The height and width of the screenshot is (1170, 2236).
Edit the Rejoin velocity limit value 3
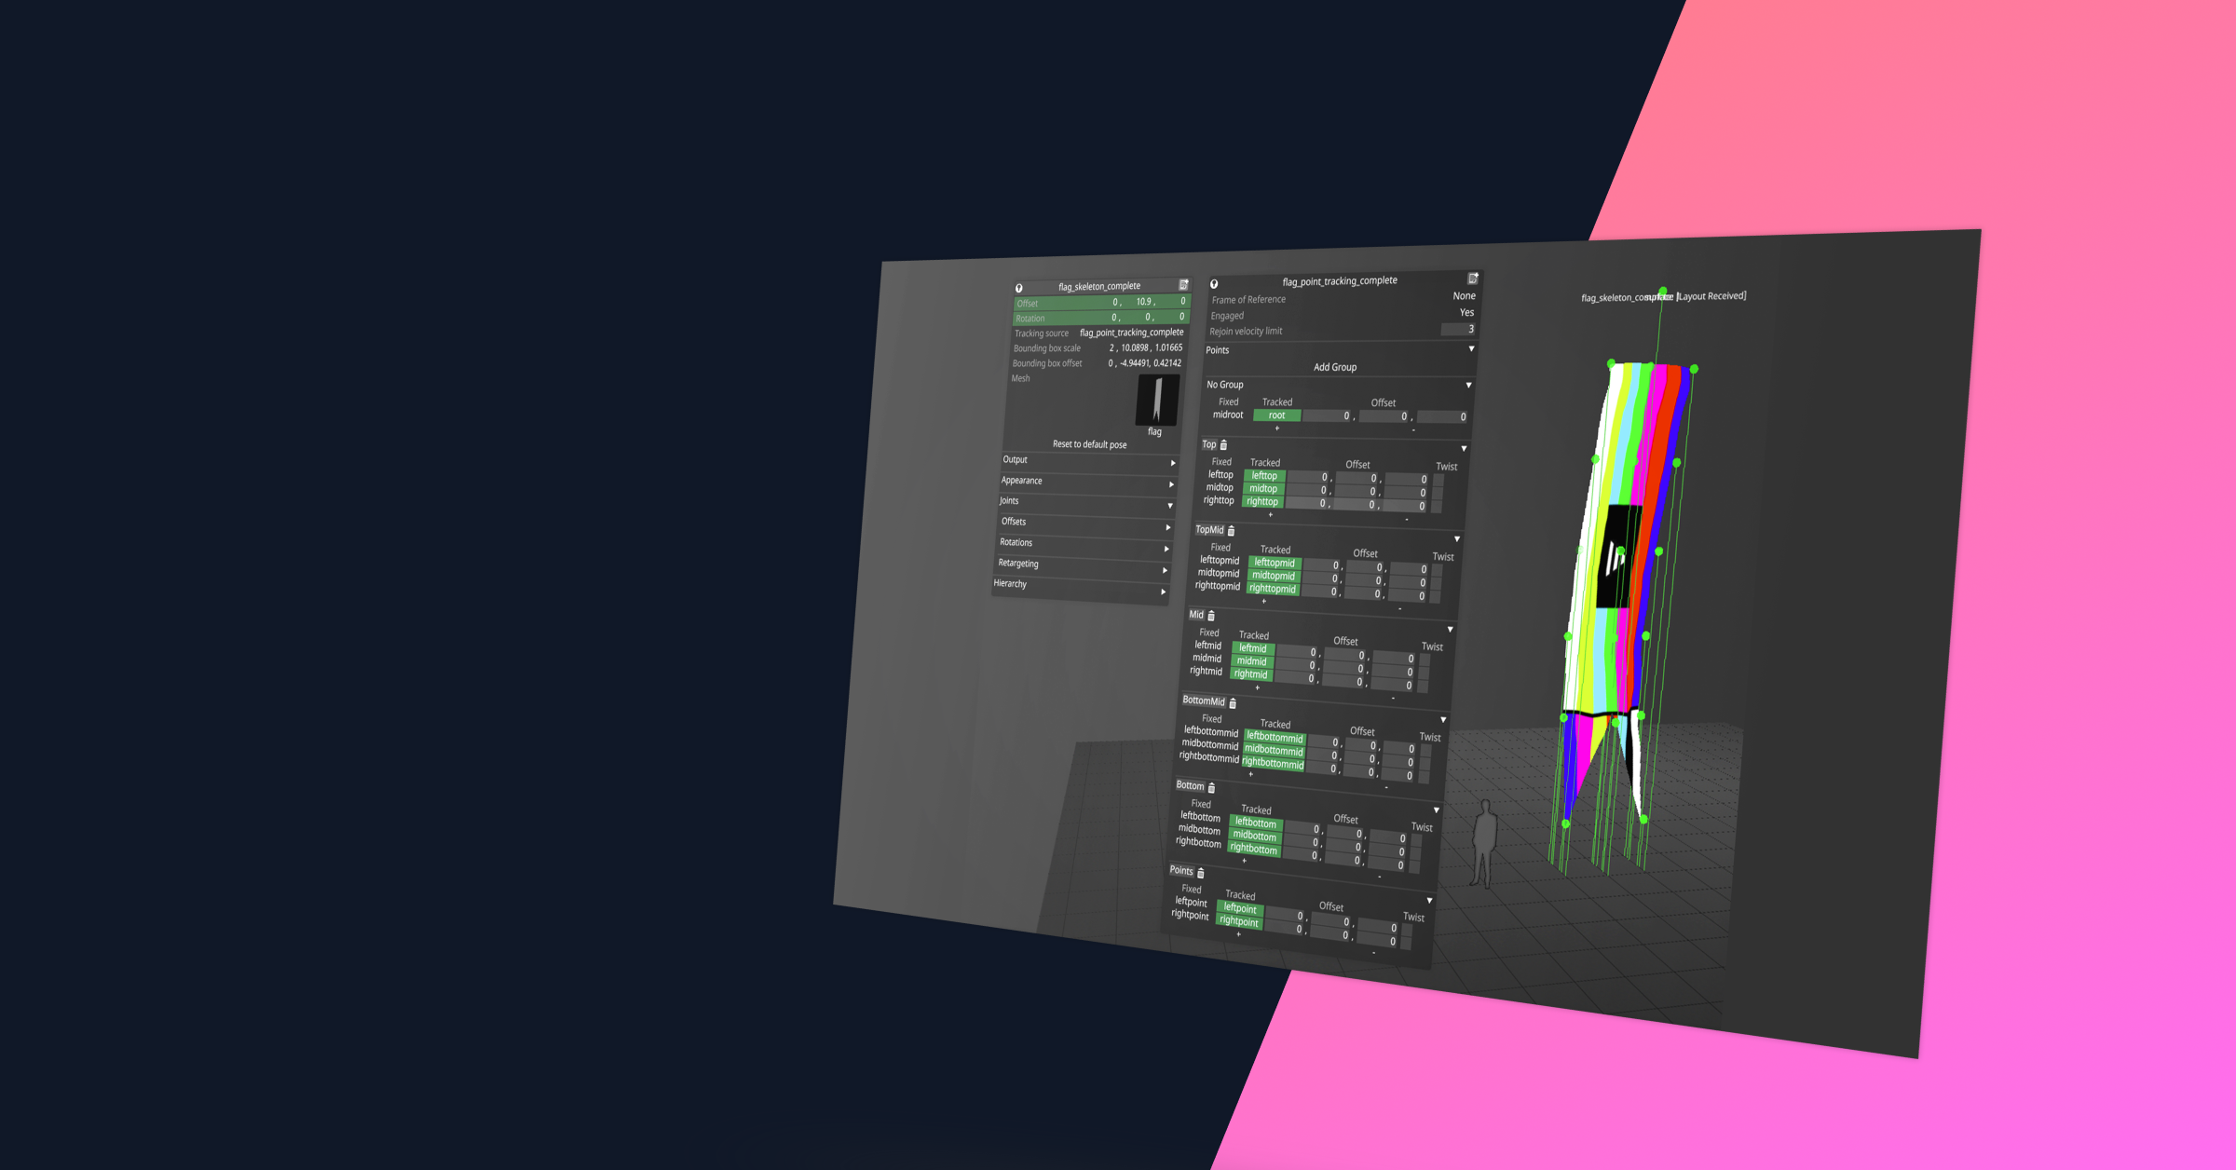pyautogui.click(x=1458, y=329)
